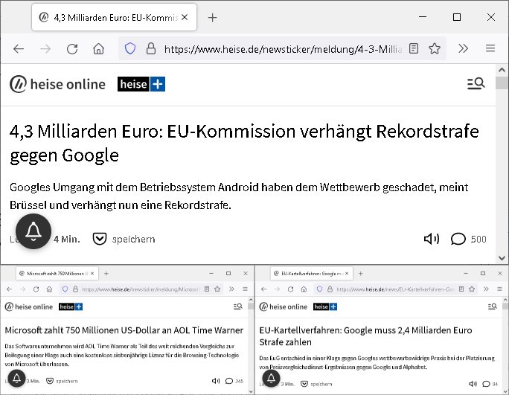
Task: Click the Pocket speichern icon in the Microsoft window
Action: (x=50, y=381)
